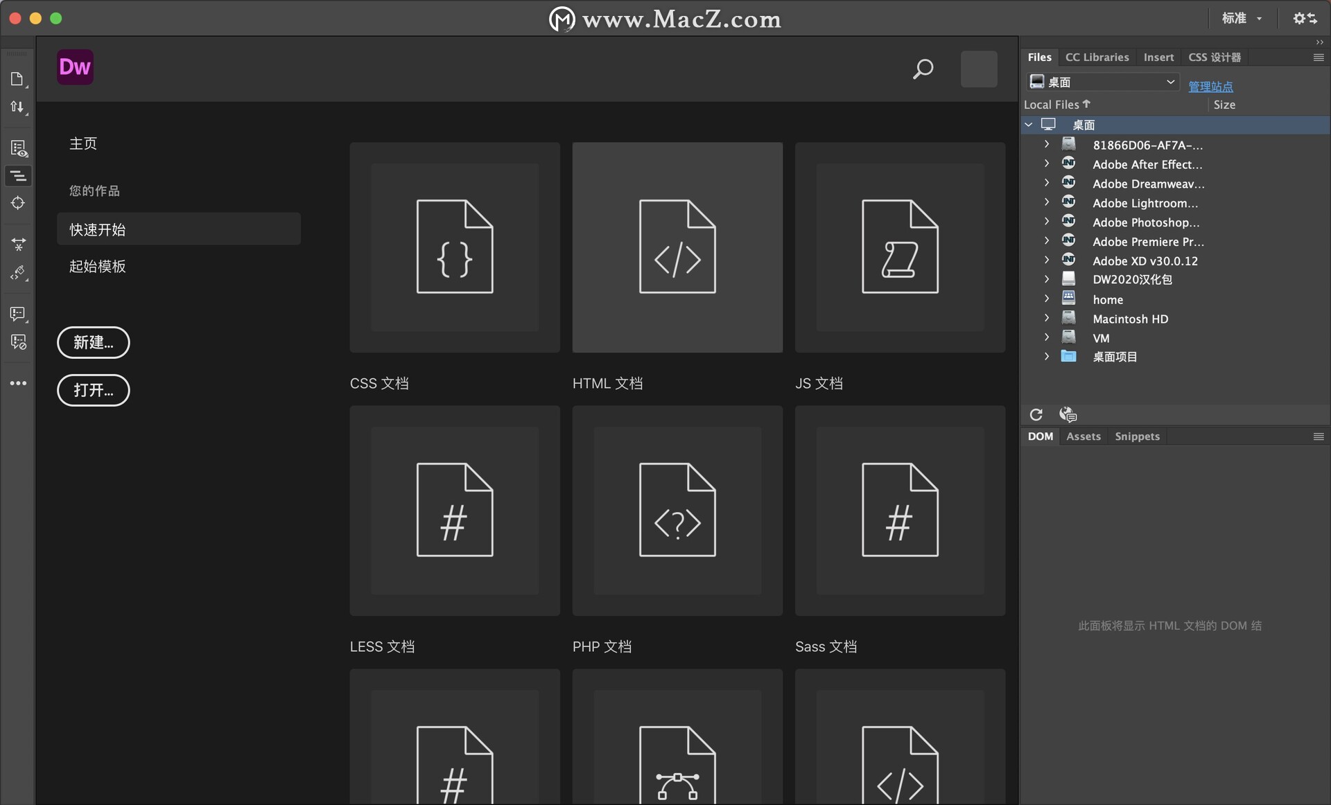Sort by the Local Files column header
The image size is (1331, 805).
click(x=1057, y=105)
